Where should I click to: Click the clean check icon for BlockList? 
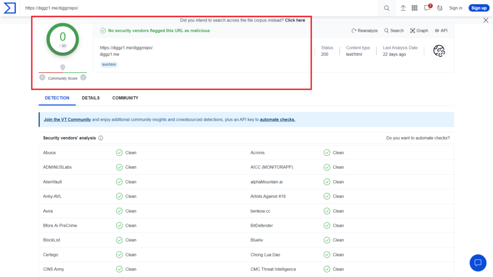click(x=119, y=240)
